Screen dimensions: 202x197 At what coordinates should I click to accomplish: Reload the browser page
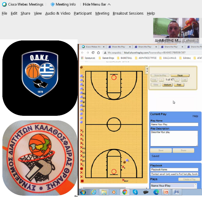coord(93,53)
